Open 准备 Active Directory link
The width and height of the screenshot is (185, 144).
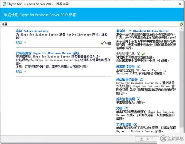click(x=32, y=31)
